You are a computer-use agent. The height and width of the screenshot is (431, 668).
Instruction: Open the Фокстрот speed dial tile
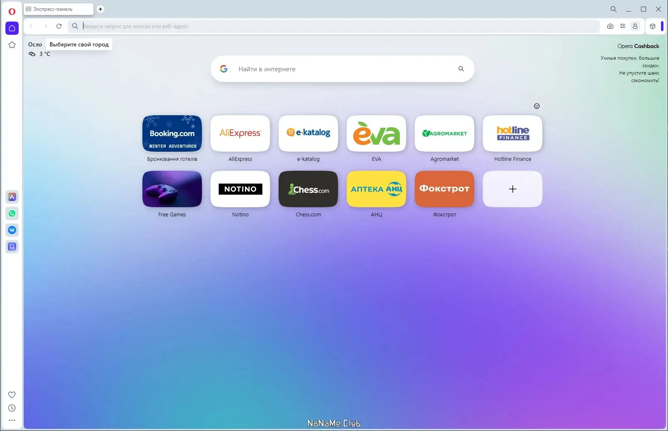[445, 189]
